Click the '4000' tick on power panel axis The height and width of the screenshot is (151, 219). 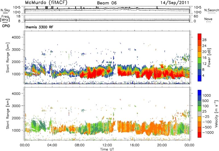(16, 37)
